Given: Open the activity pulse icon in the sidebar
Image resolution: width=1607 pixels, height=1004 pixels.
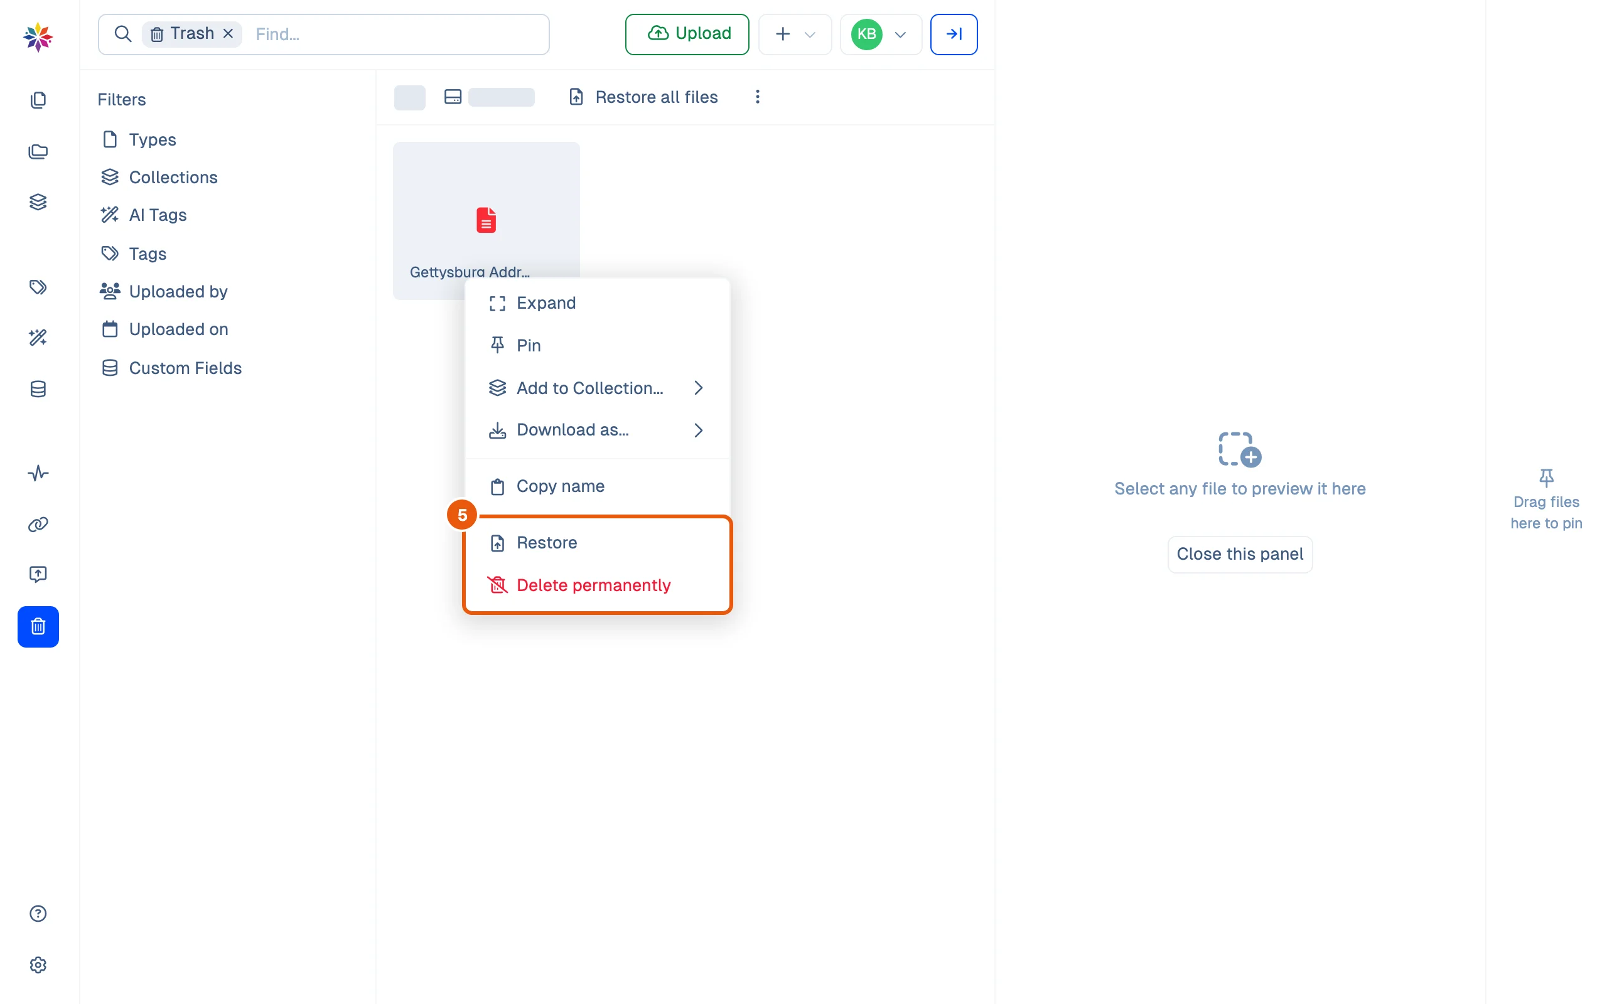Looking at the screenshot, I should 38,473.
